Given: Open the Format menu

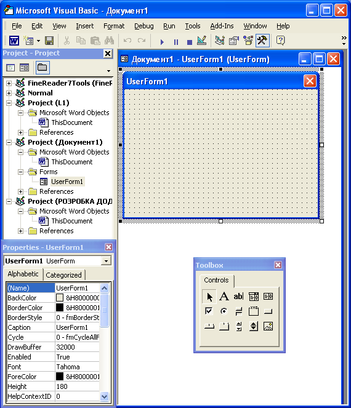Looking at the screenshot, I should pyautogui.click(x=114, y=26).
